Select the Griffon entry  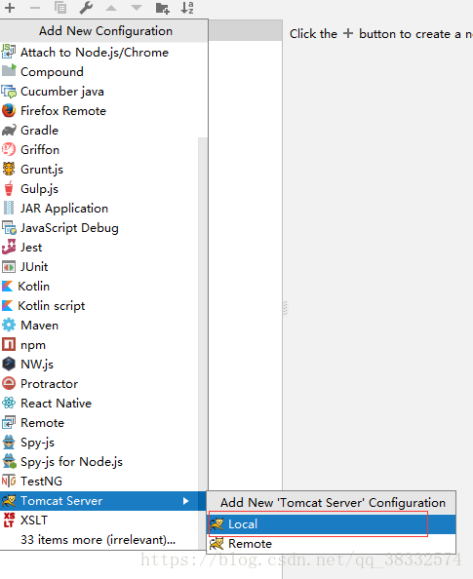point(99,150)
